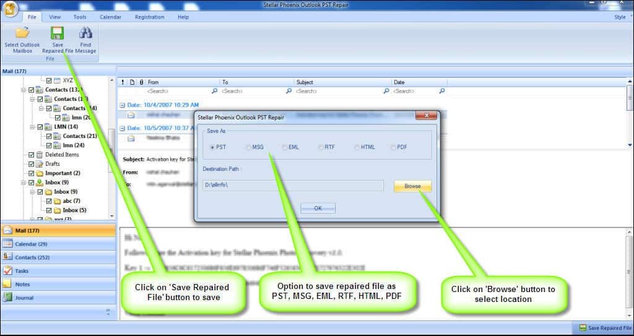Click the Contacts (252) pane icon
The image size is (634, 336).
click(x=7, y=257)
